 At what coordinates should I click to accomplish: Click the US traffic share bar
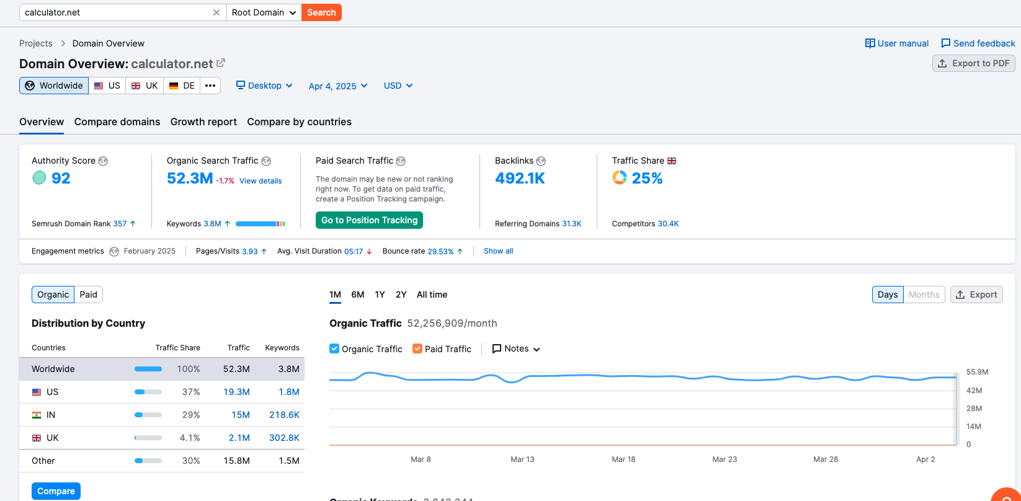[x=148, y=392]
